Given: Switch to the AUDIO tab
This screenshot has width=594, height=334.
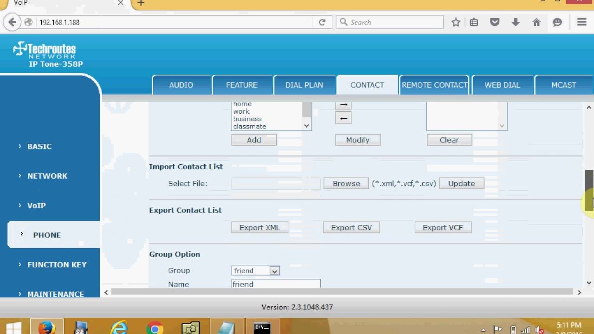Looking at the screenshot, I should click(181, 85).
